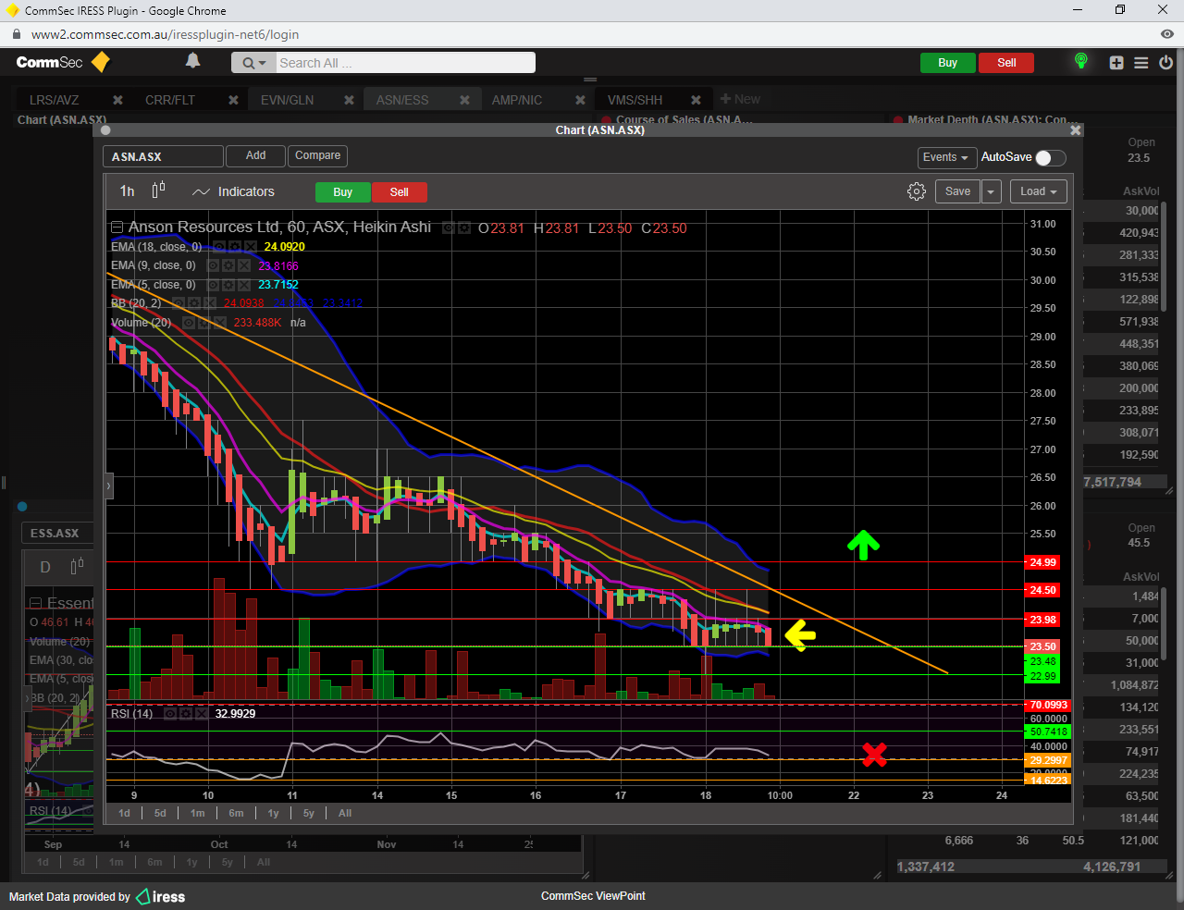Screen dimensions: 1184x910
Task: Open settings for EMA (18, close, 0)
Action: click(234, 247)
